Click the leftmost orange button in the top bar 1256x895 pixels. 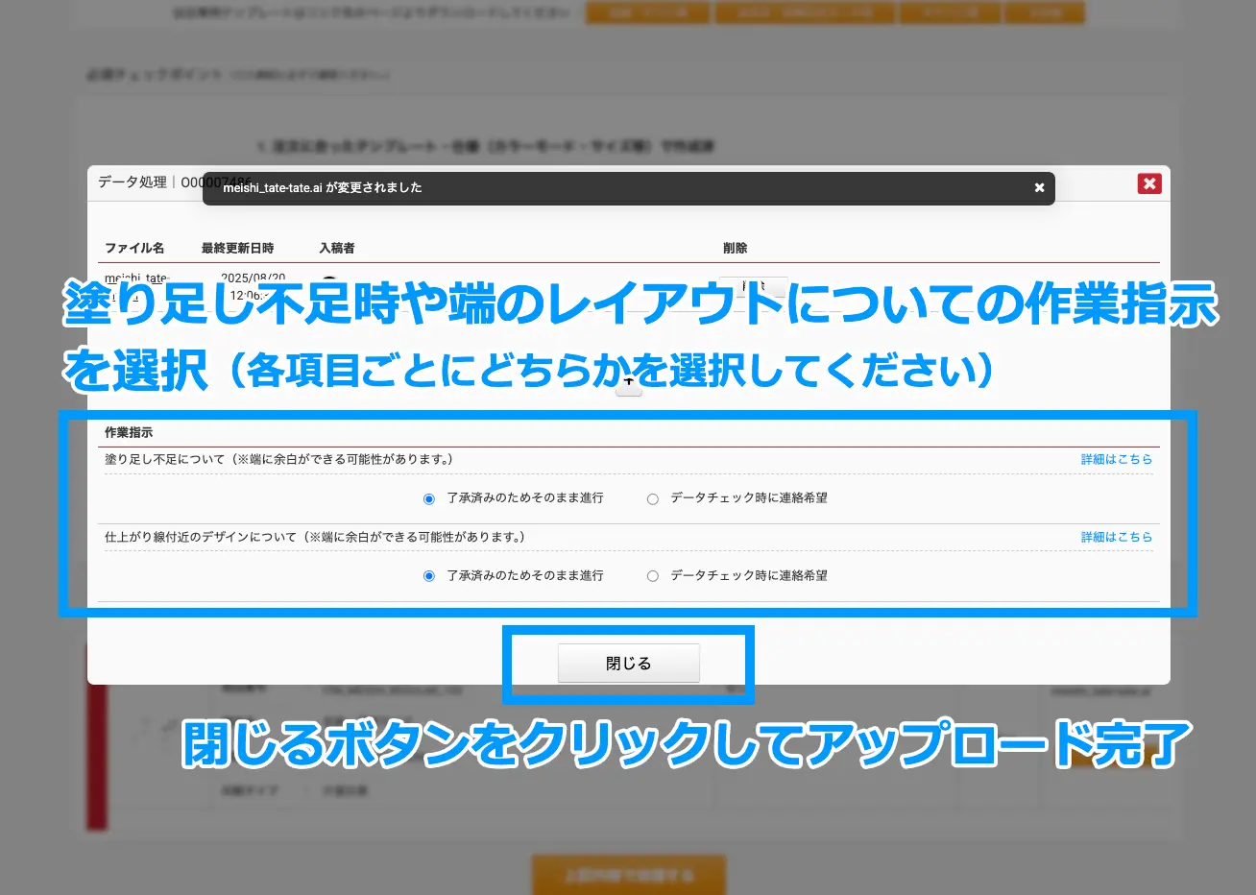pos(648,12)
